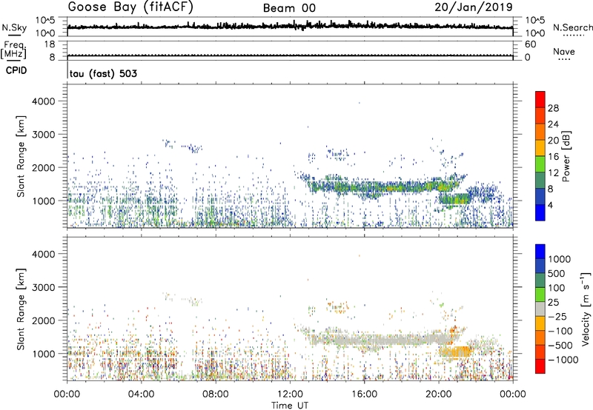Click the '4000' tick on power plot axis
The image size is (593, 410).
[x=43, y=101]
